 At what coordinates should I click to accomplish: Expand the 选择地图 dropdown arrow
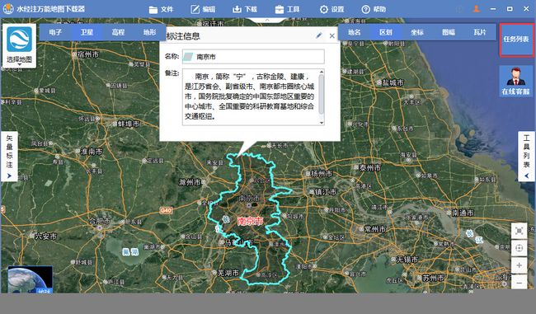click(20, 64)
